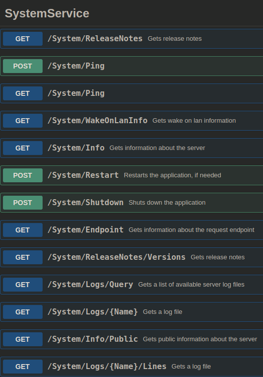Click the POST badge for /System/Ping
Viewport: 263px width, 377px height.
pos(23,66)
